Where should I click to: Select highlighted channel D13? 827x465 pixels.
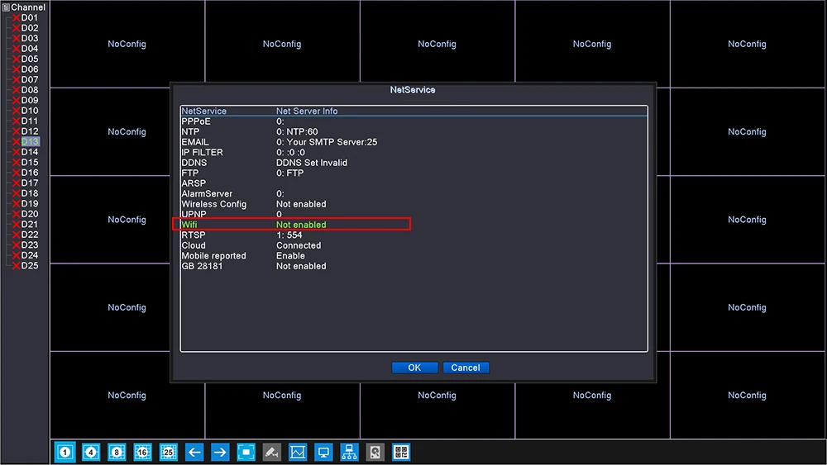[x=30, y=142]
